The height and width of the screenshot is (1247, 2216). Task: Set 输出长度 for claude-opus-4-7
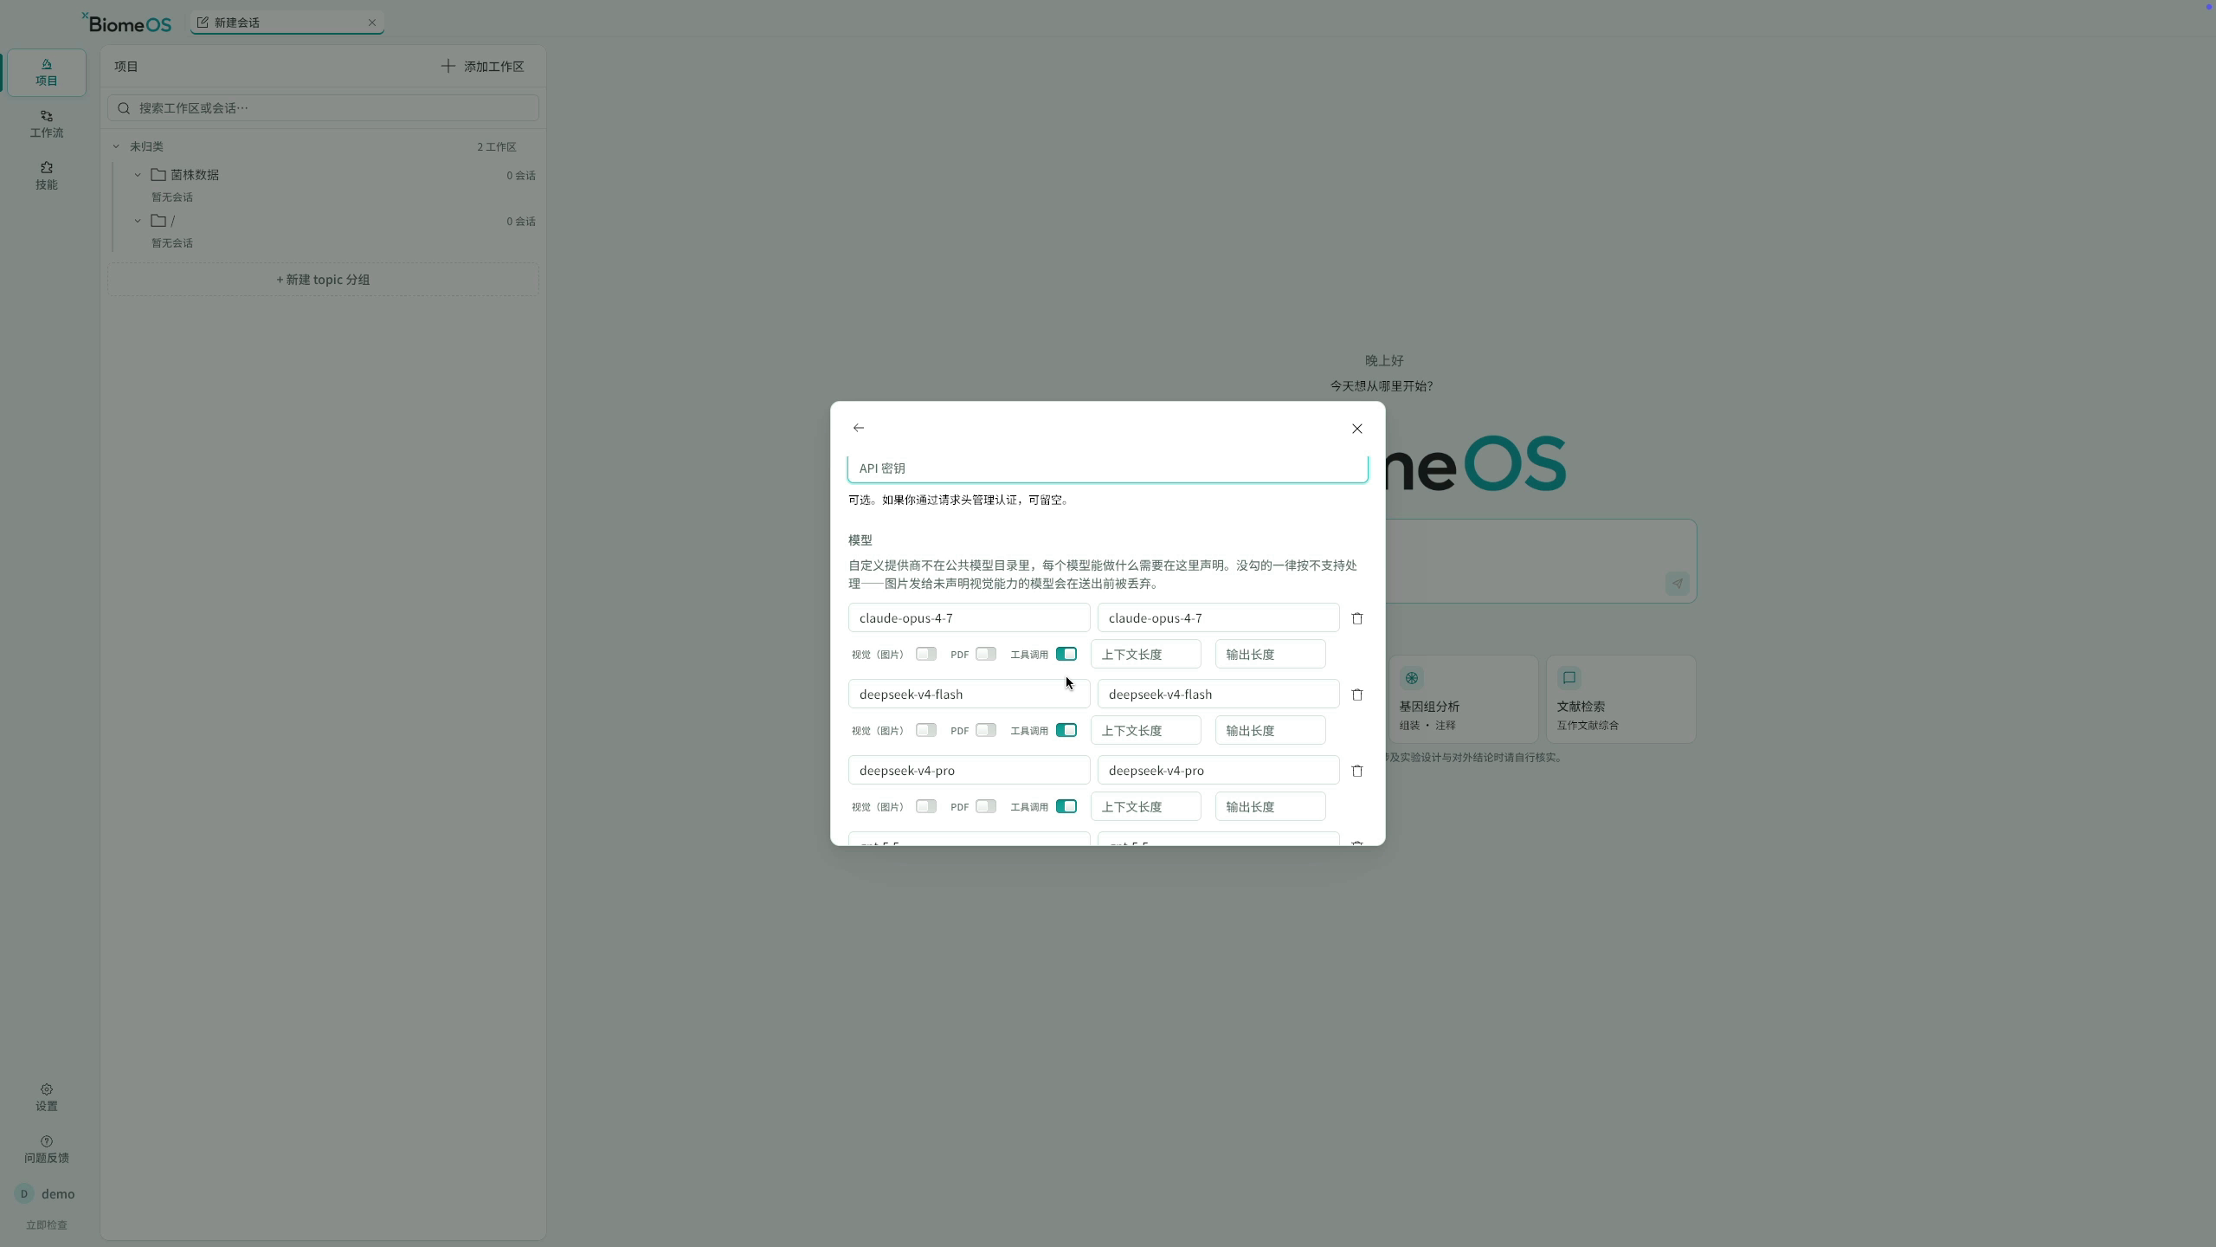point(1270,654)
